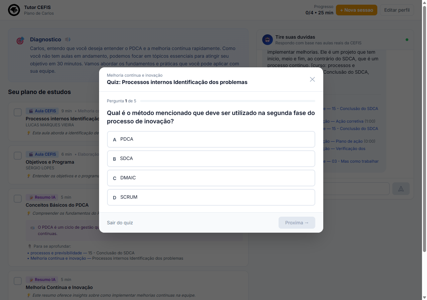
Task: Click the quiz progress bar
Action: [228, 101]
